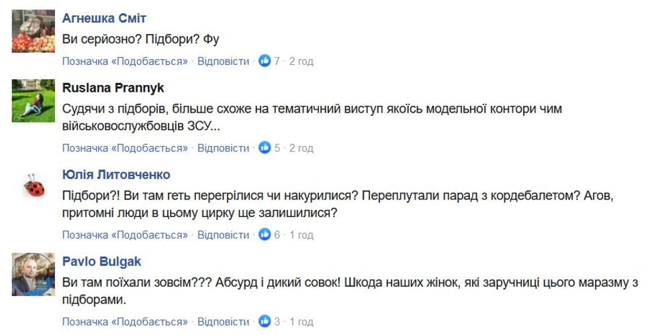Open Ruslana Prannyk's avatar photo
This screenshot has width=658, height=335.
tap(34, 100)
